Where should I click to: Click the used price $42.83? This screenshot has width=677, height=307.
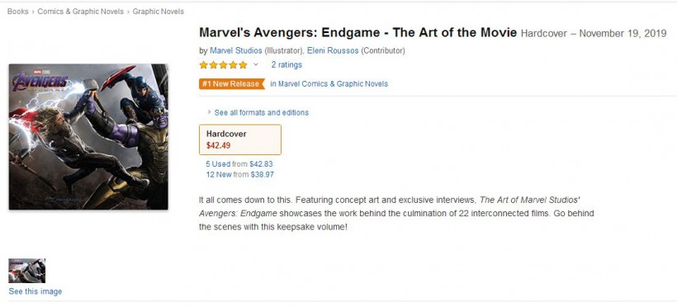(261, 164)
